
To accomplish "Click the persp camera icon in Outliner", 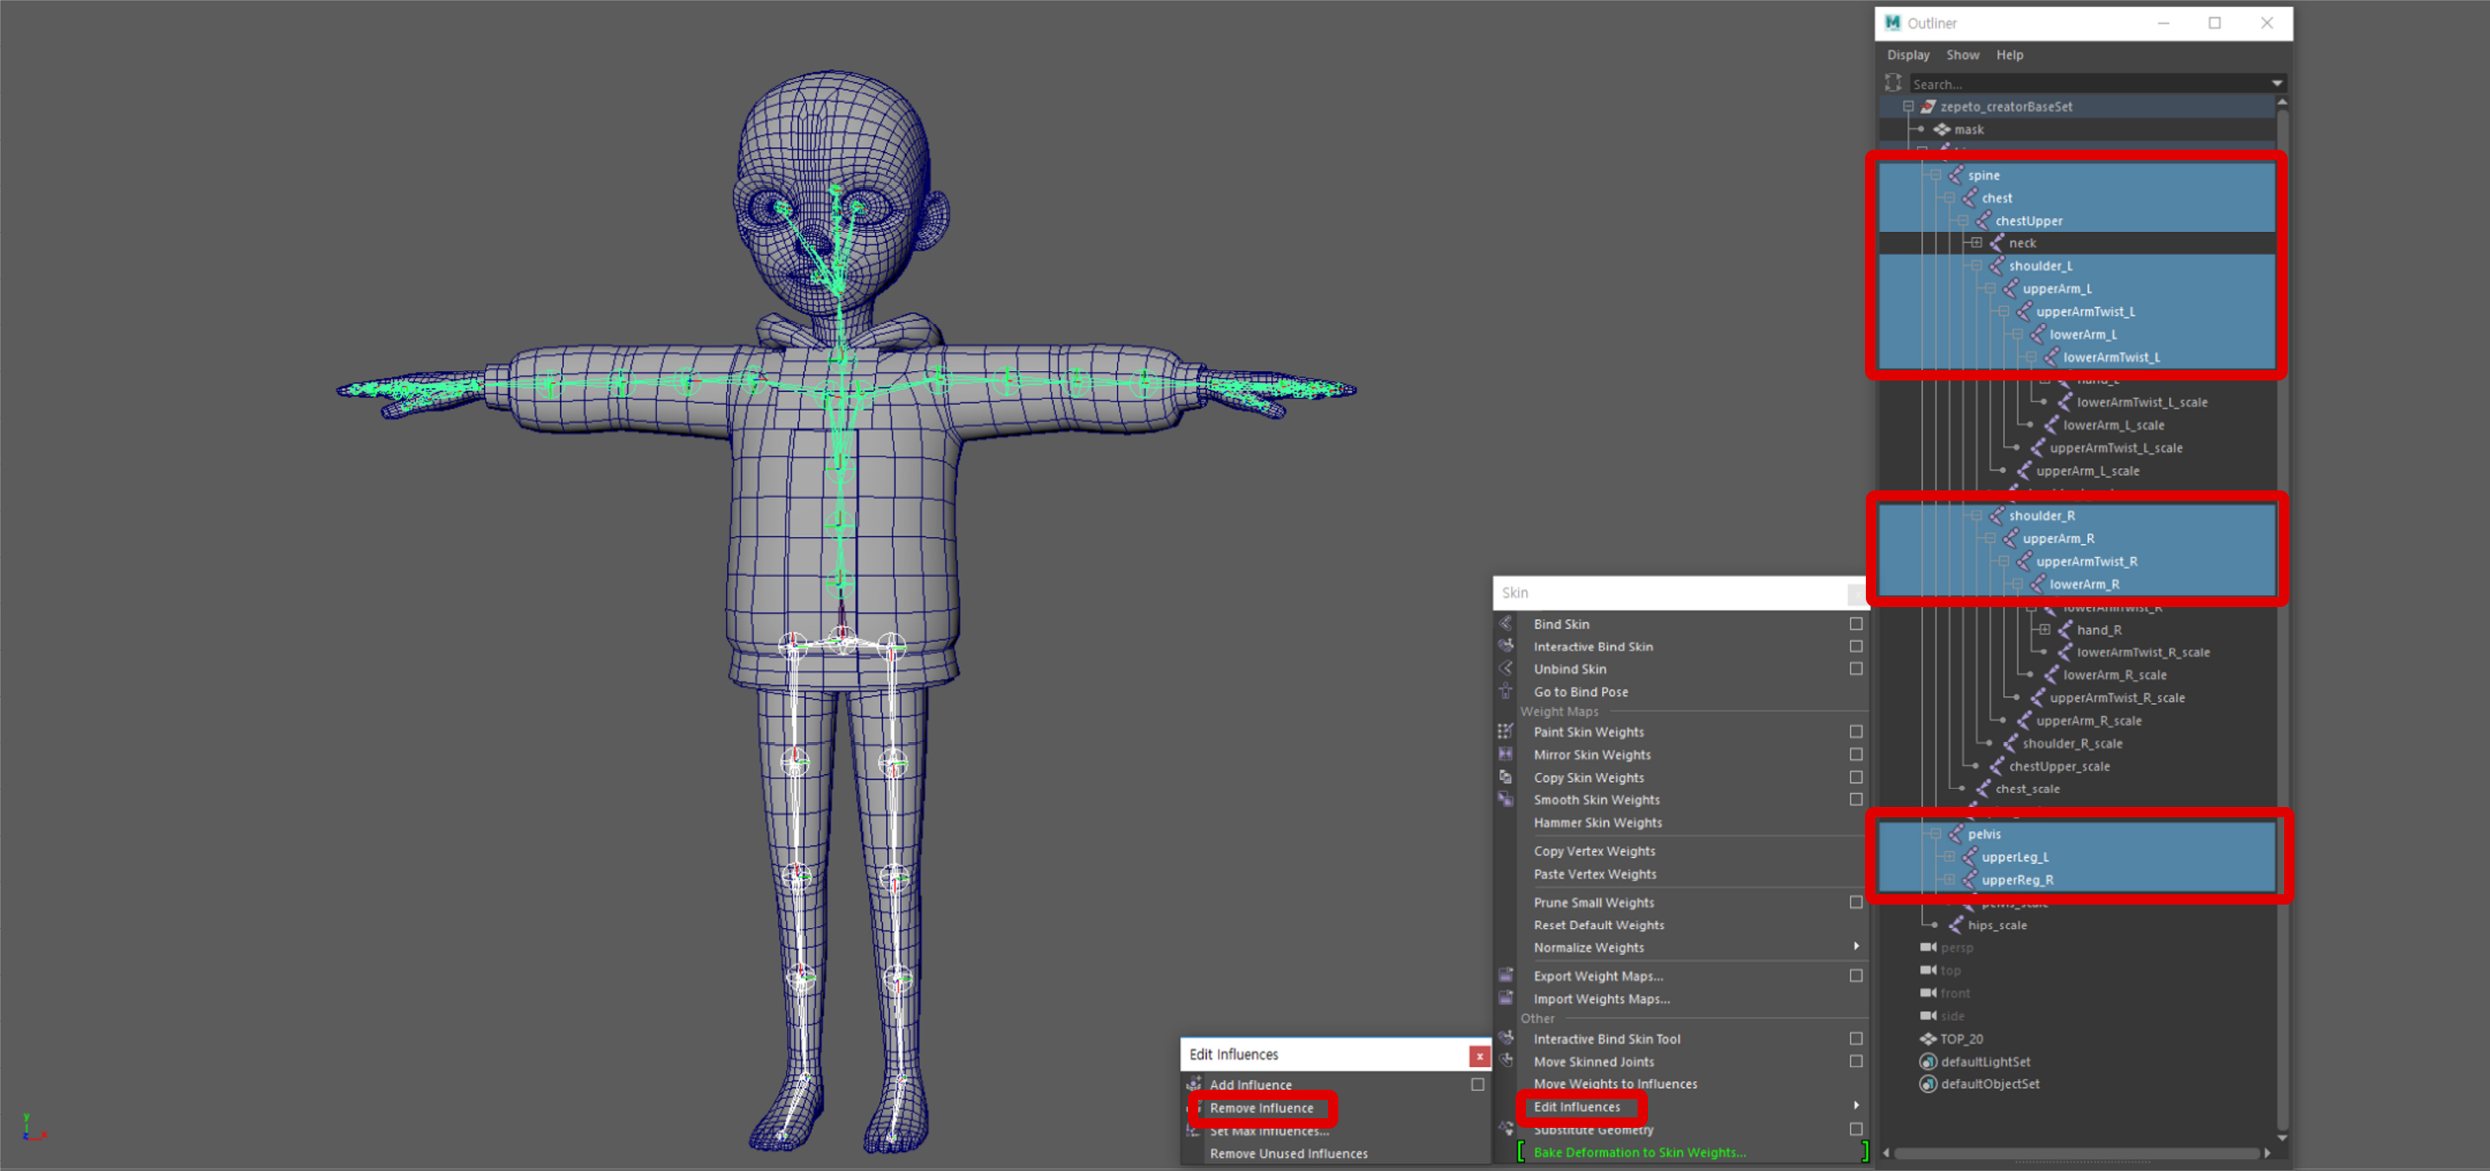I will [1927, 948].
